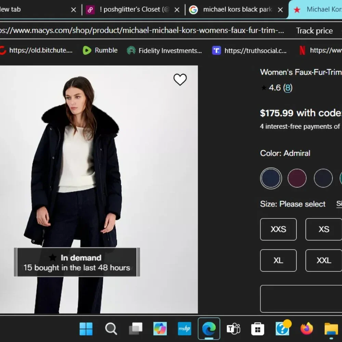Image resolution: width=342 pixels, height=342 pixels.
Task: Close the Google search tab
Action: [x=280, y=10]
